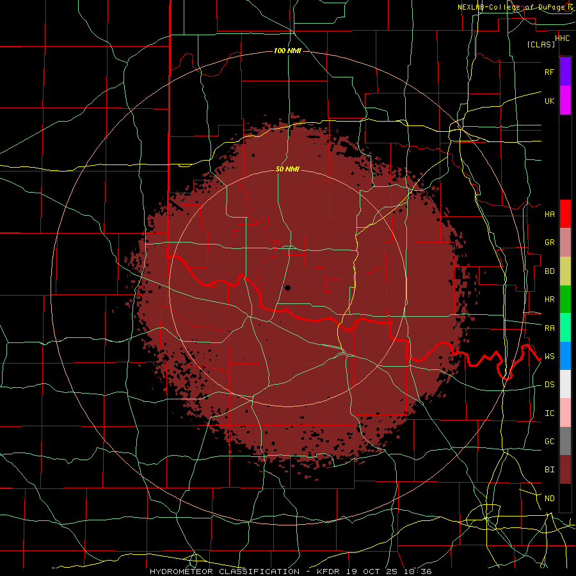This screenshot has height=576, width=576.
Task: Click the WS blue legend swatch
Action: [565, 356]
